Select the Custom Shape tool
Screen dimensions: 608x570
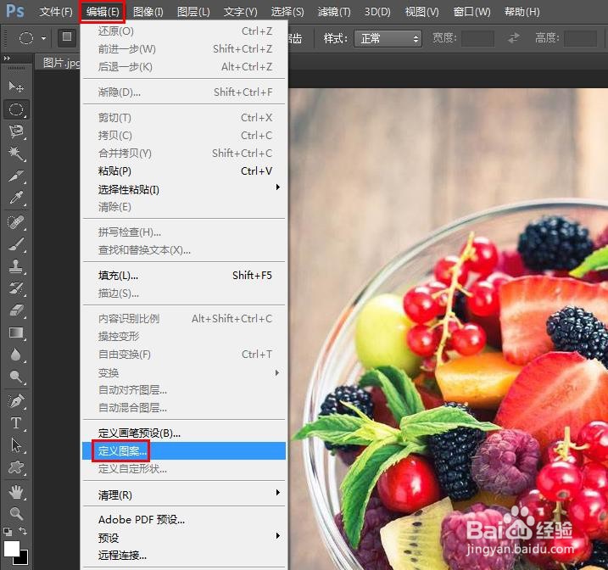click(x=16, y=467)
